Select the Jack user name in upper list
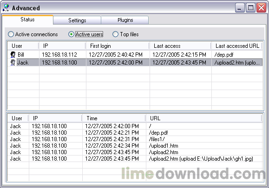The height and width of the screenshot is (188, 269). point(23,63)
